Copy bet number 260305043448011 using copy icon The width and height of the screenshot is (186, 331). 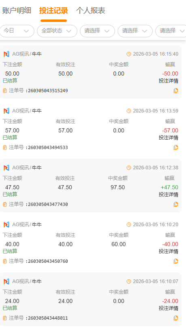coord(176,318)
